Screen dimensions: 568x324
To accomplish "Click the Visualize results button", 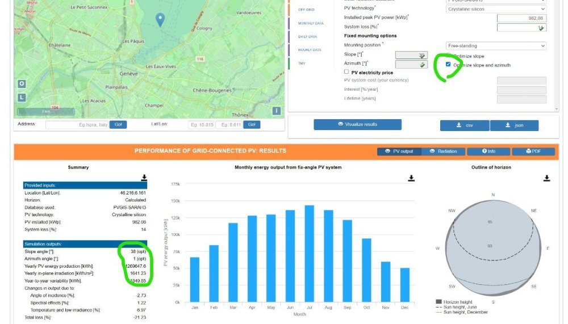I will 357,124.
